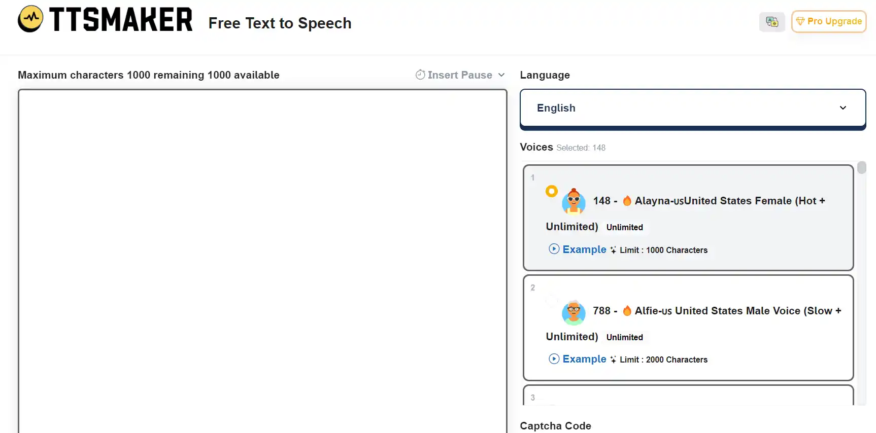The height and width of the screenshot is (433, 876).
Task: Open the translation tool icon near Pro Upgrade
Action: pyautogui.click(x=772, y=21)
